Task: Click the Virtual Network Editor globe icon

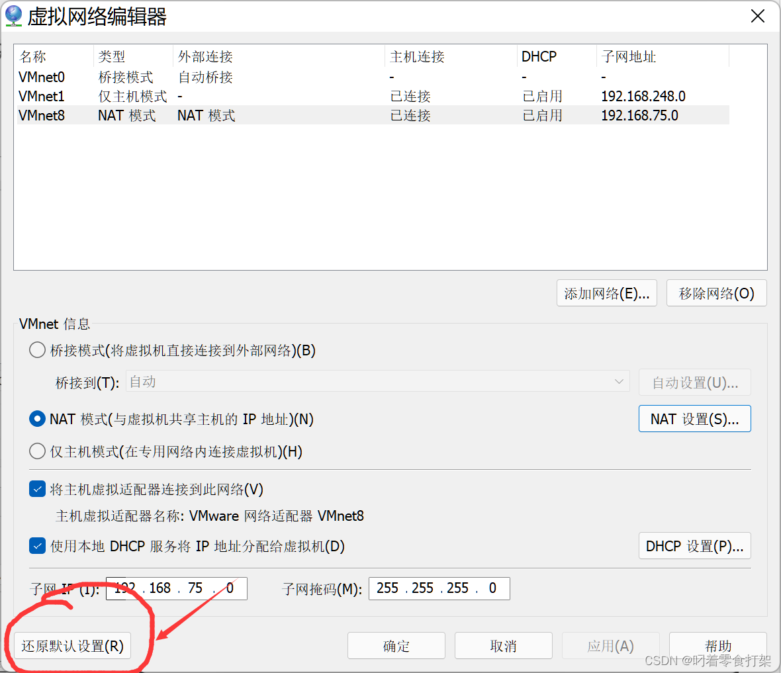Action: (13, 15)
